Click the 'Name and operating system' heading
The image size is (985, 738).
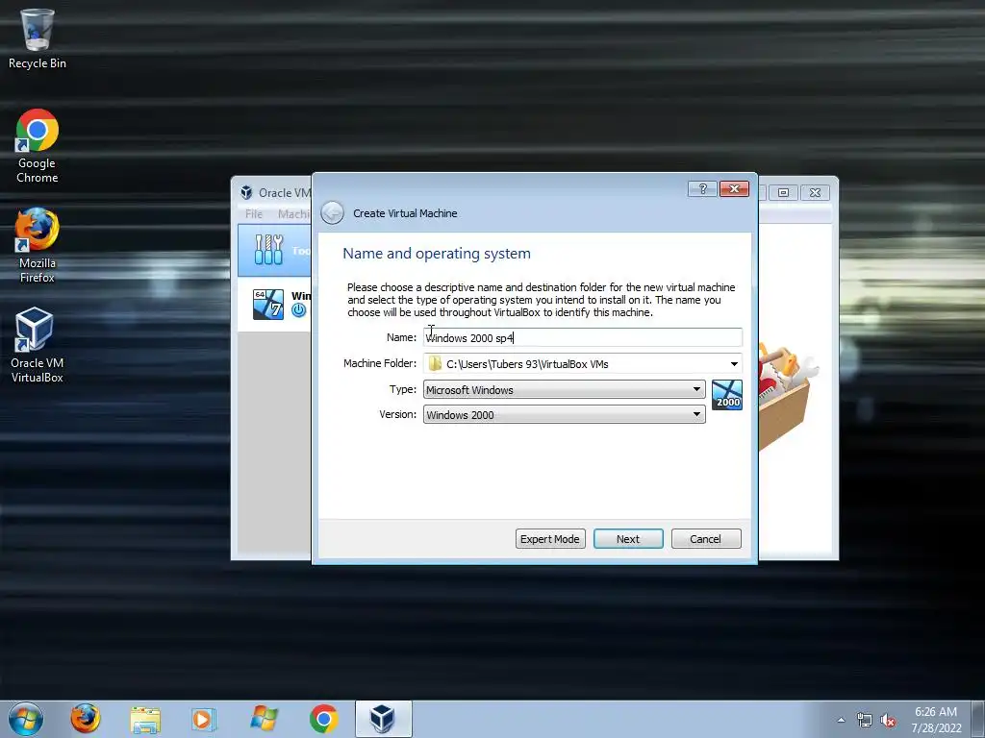(437, 254)
